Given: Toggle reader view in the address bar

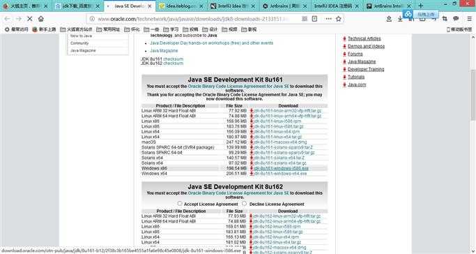Looking at the screenshot, I should click(x=315, y=19).
